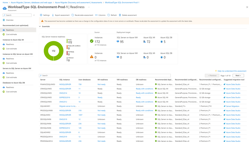Click the Previous page button
249x142 pixels.
coord(212,75)
